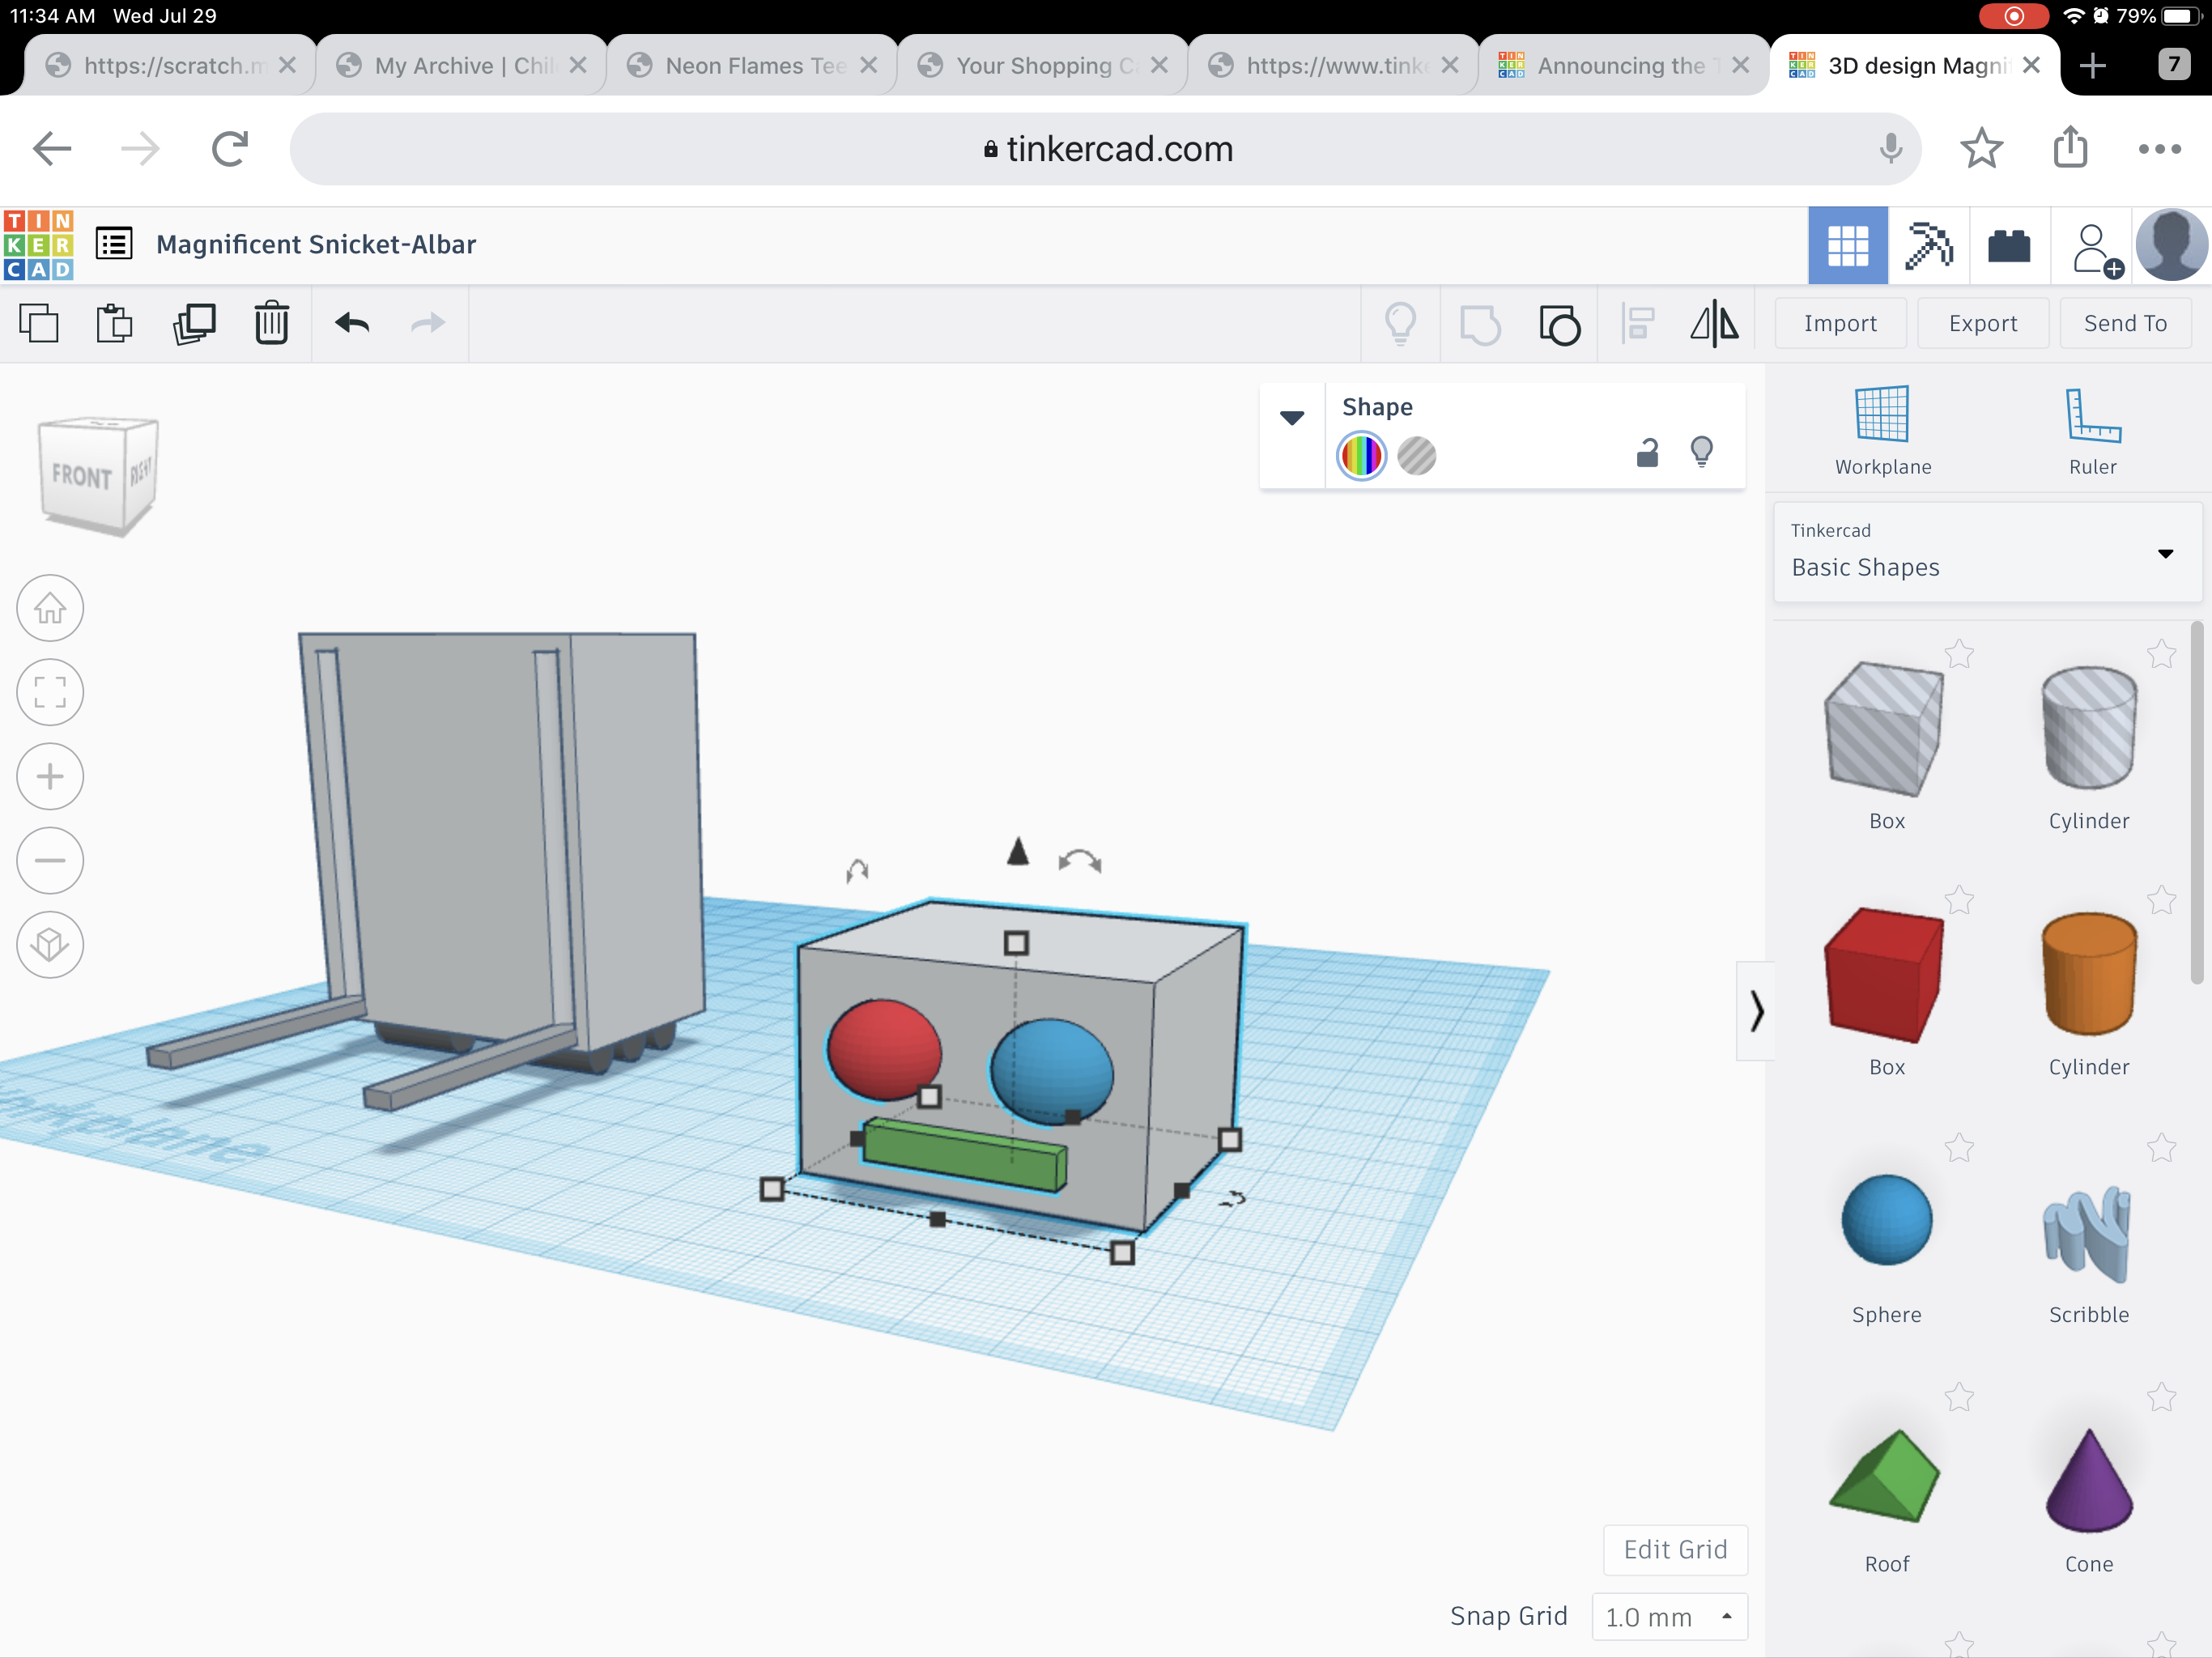Collapse the Shape inspector panel
This screenshot has width=2212, height=1658.
(1292, 417)
